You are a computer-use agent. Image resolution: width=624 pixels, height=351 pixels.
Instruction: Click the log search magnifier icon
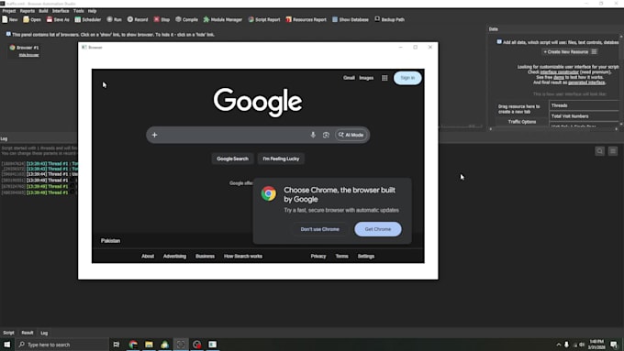(600, 151)
